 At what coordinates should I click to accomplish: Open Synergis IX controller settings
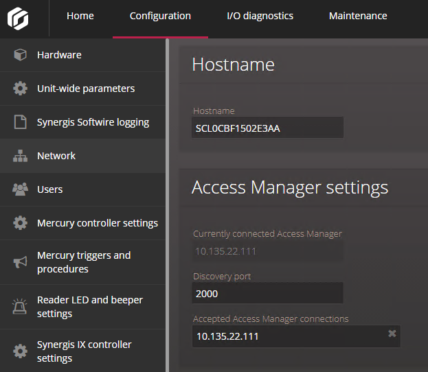pos(82,351)
